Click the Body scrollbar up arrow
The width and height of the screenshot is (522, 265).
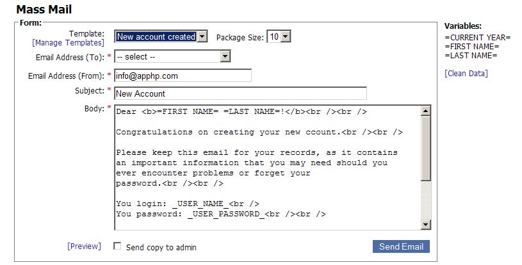(426, 111)
